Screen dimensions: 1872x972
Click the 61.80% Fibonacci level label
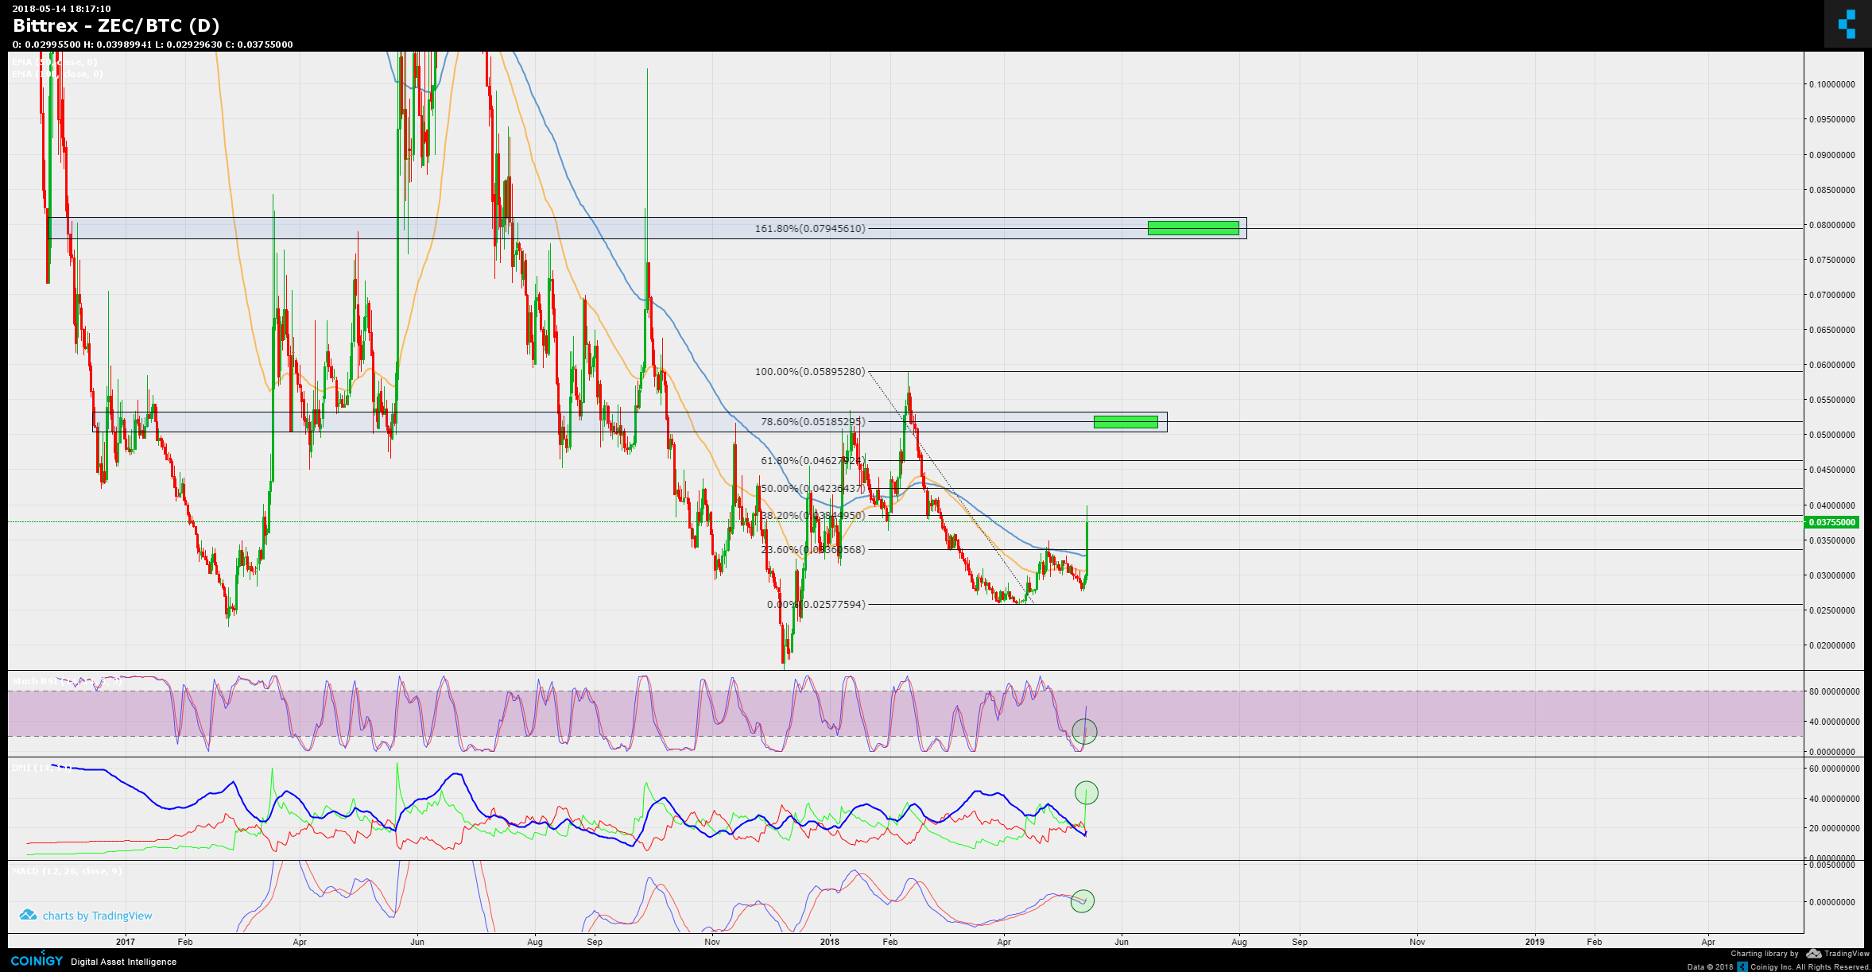point(812,461)
